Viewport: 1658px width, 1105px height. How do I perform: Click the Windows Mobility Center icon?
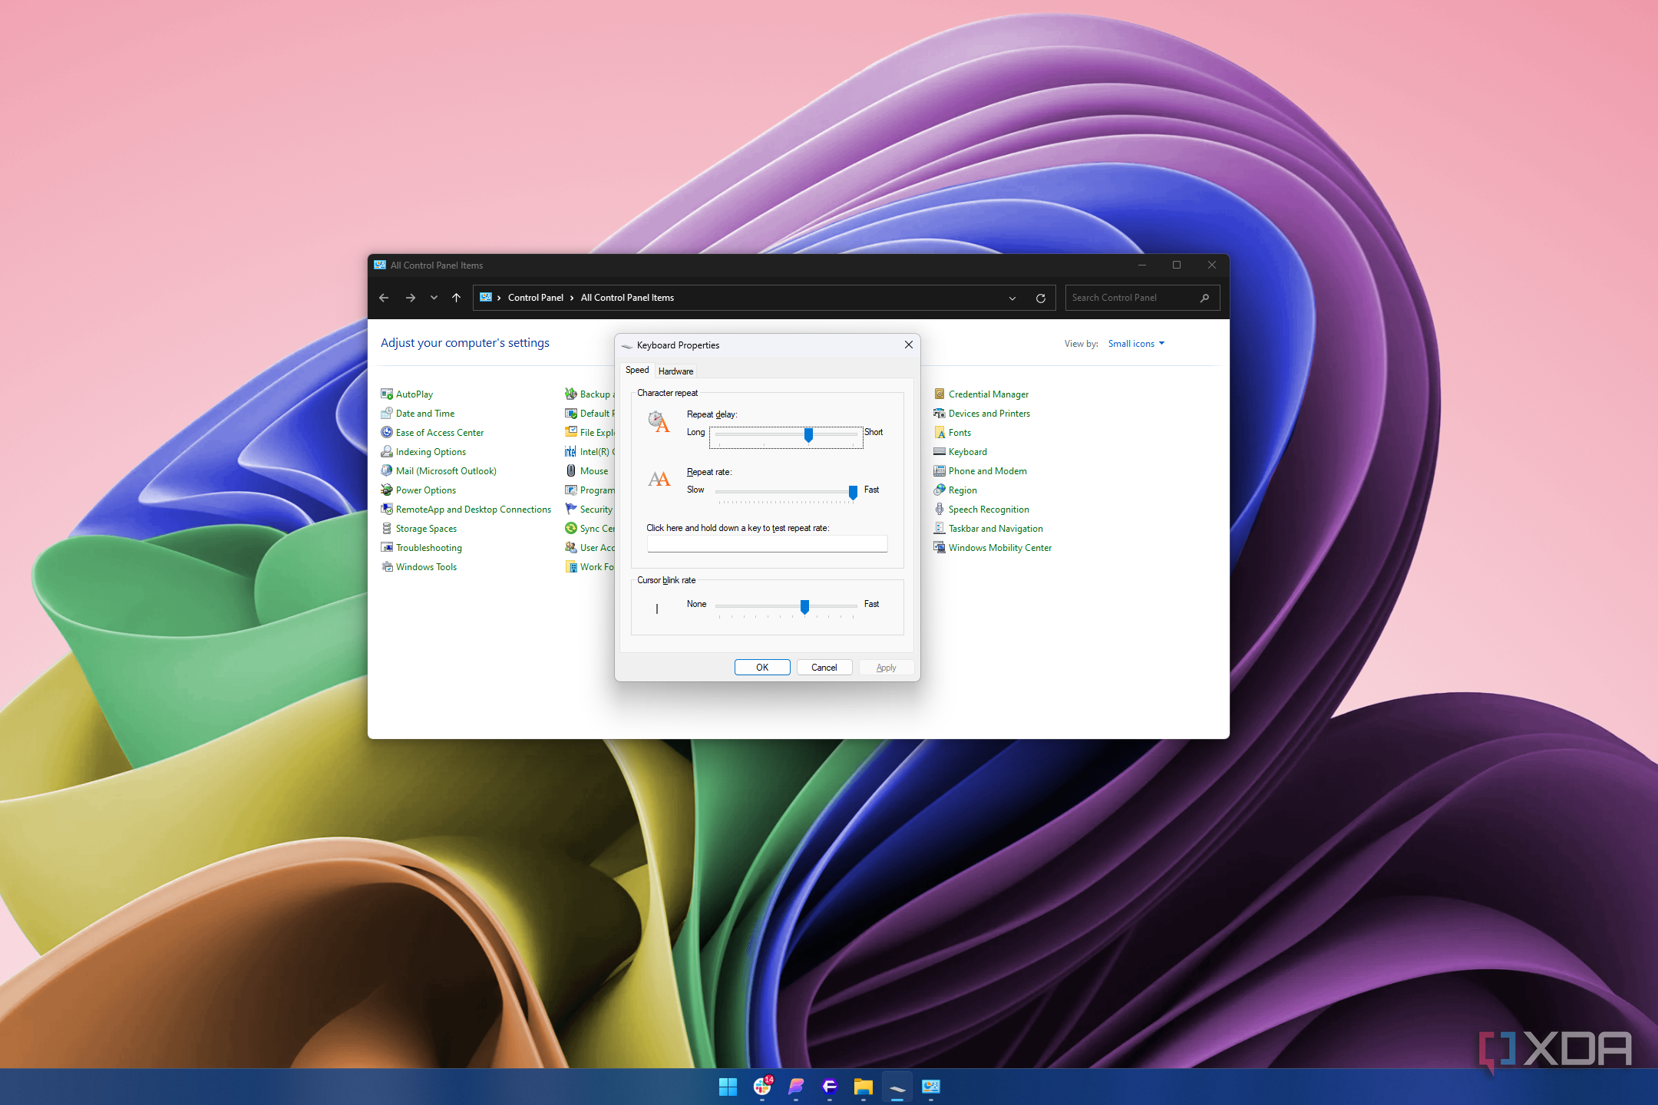coord(940,547)
